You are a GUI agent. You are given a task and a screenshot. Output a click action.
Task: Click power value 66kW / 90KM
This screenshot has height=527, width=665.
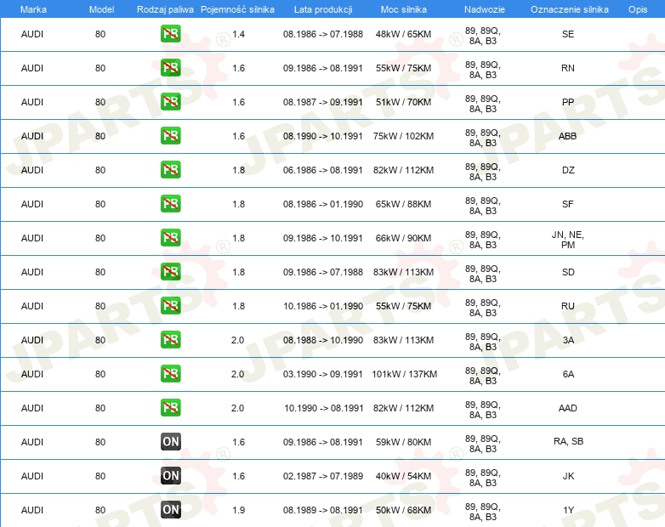point(403,238)
